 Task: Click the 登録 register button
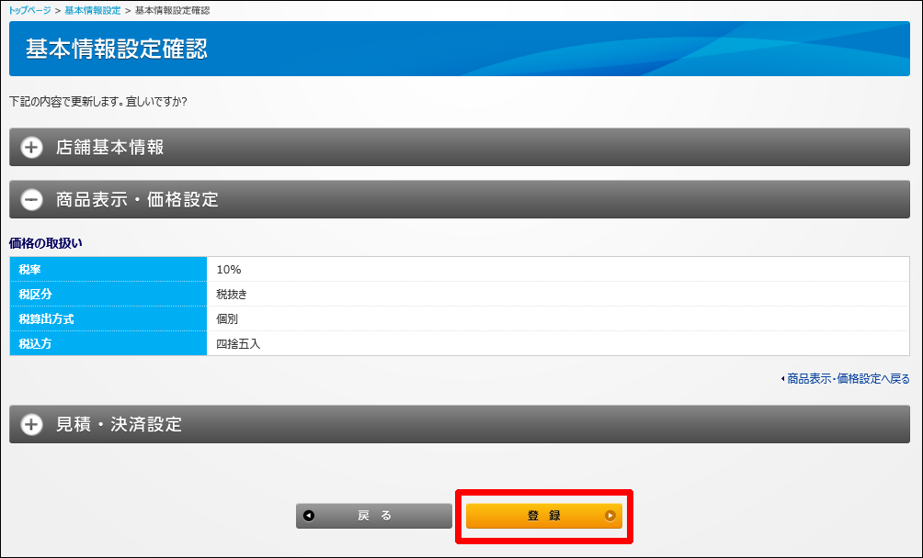coord(544,516)
